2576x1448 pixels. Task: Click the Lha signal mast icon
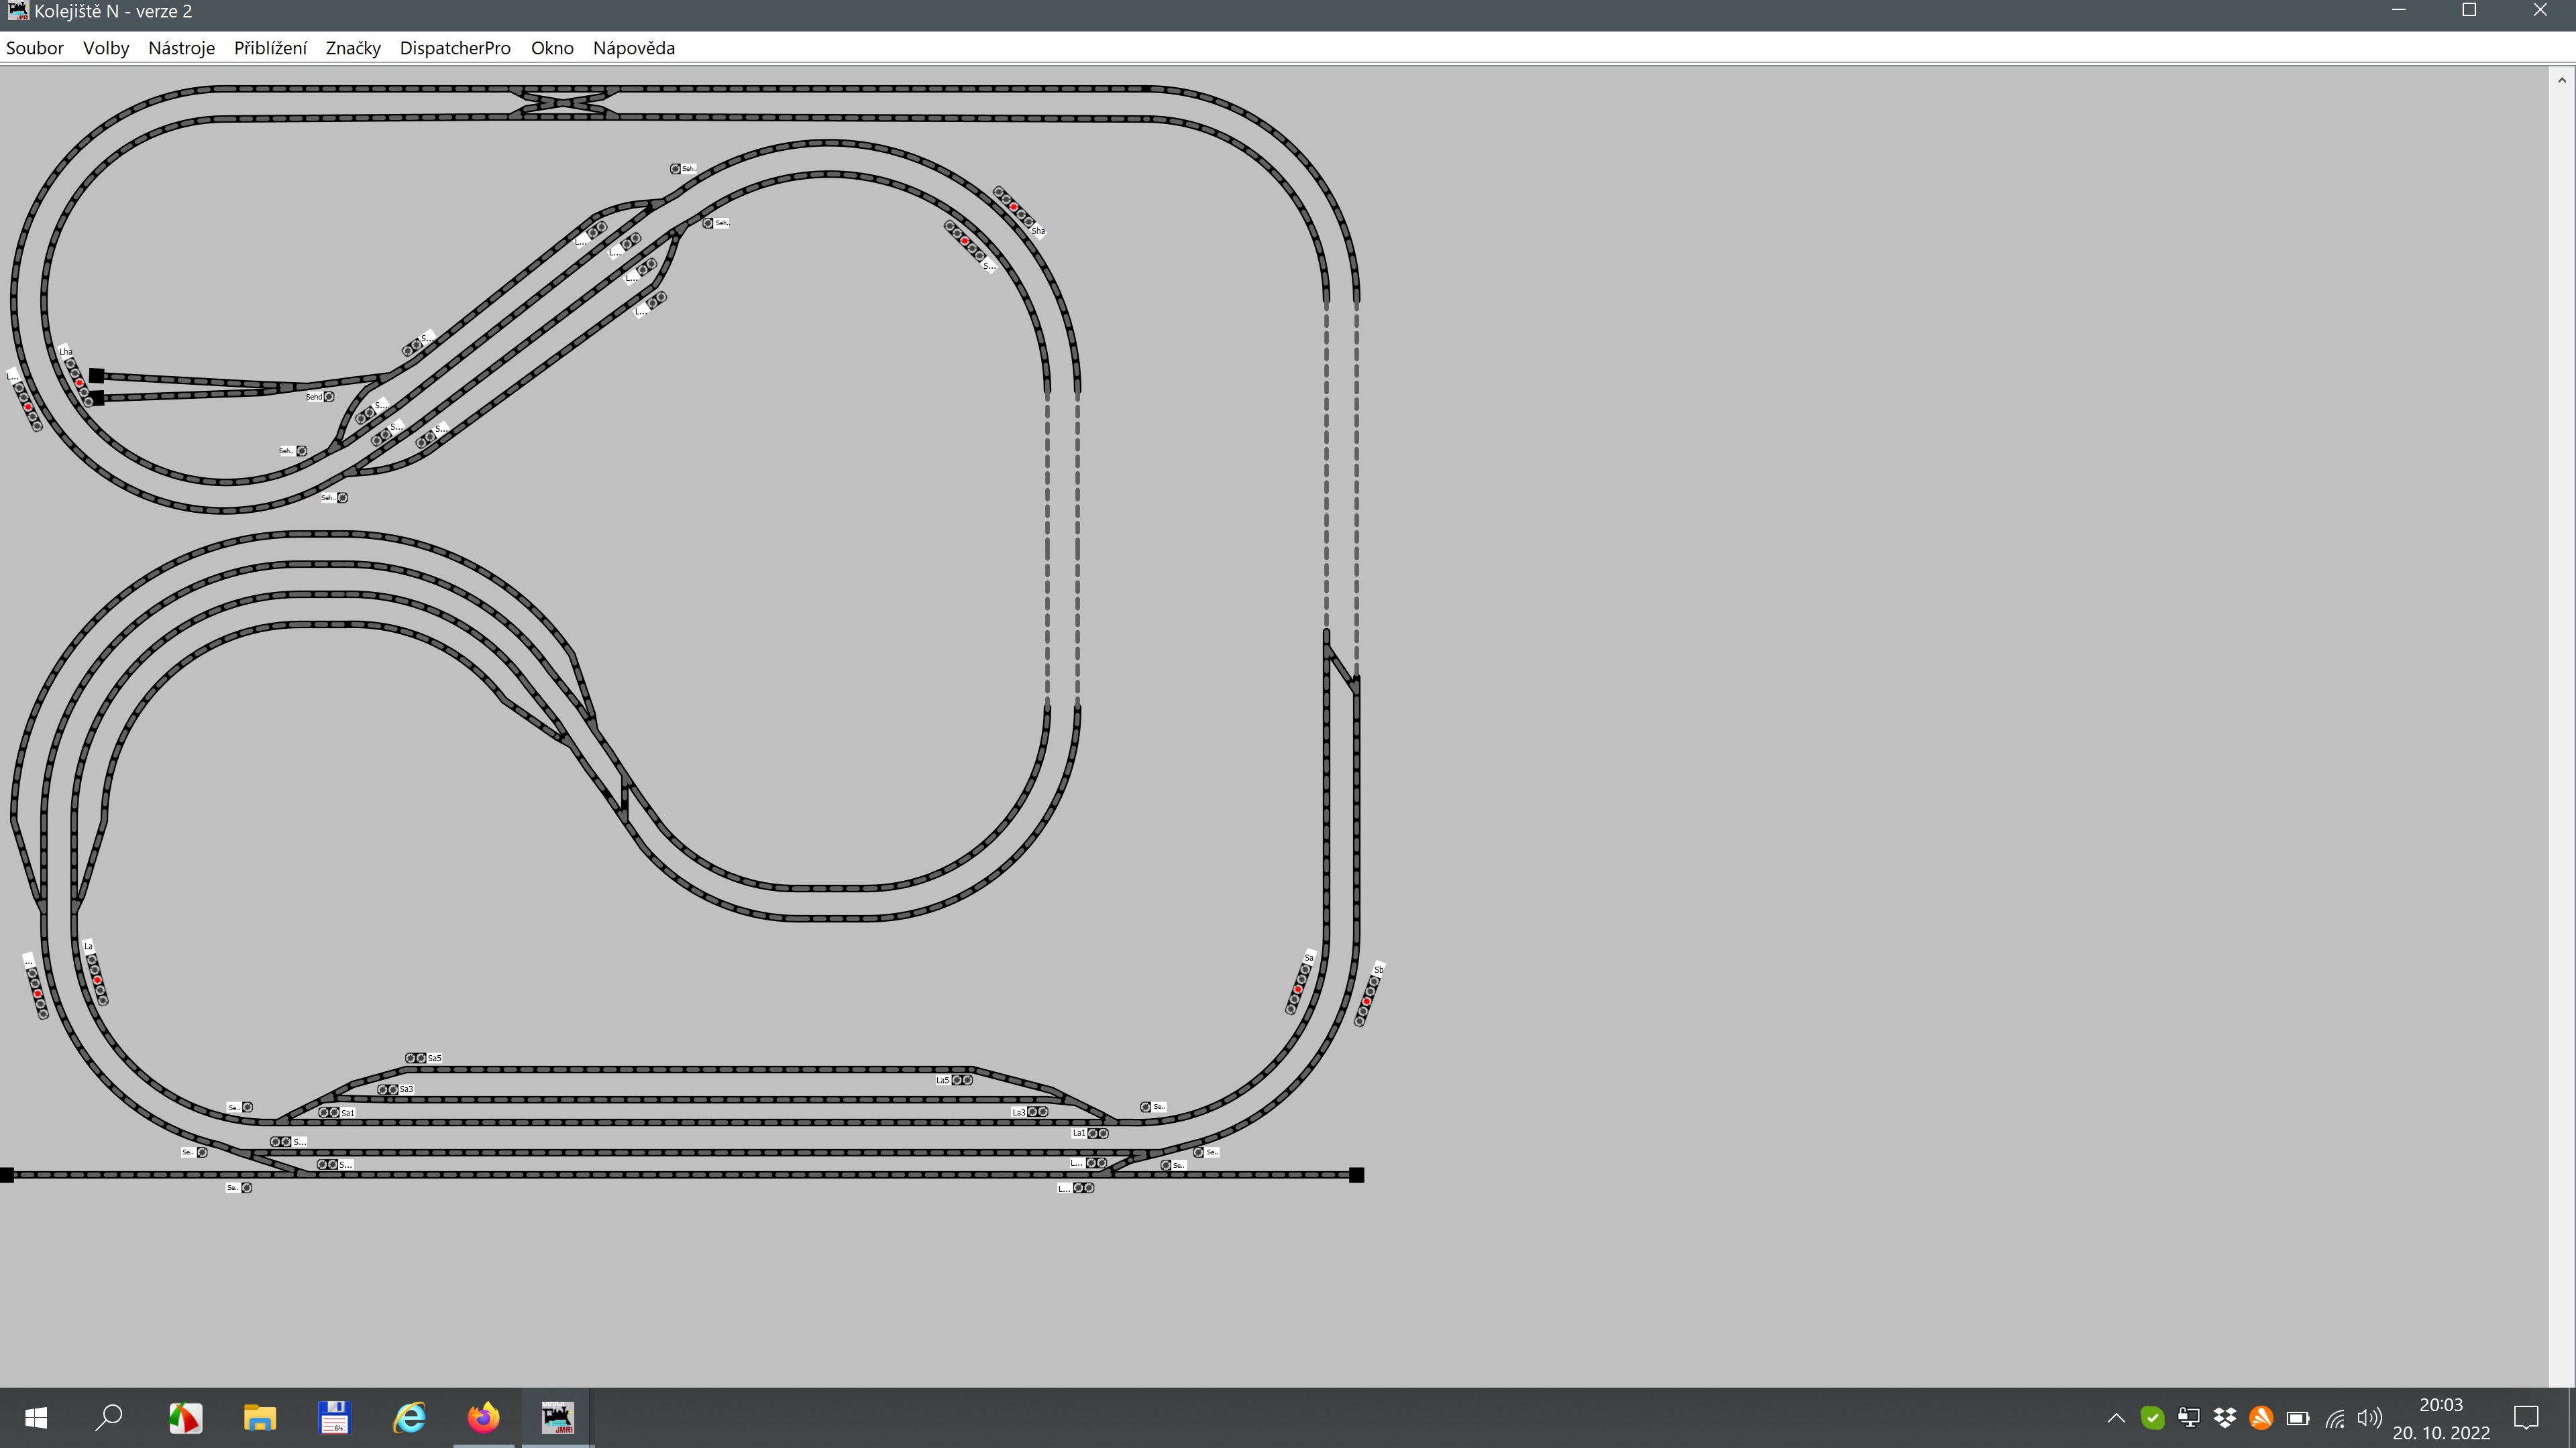pyautogui.click(x=80, y=383)
